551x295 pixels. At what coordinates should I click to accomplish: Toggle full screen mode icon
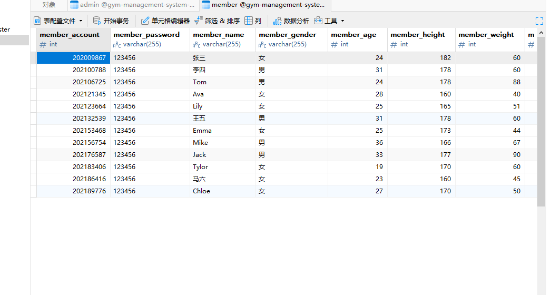click(x=539, y=21)
